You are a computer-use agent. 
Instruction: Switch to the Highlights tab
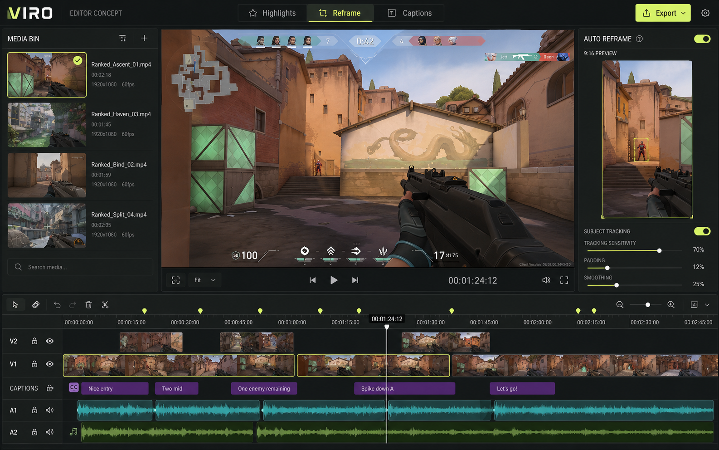(x=272, y=13)
